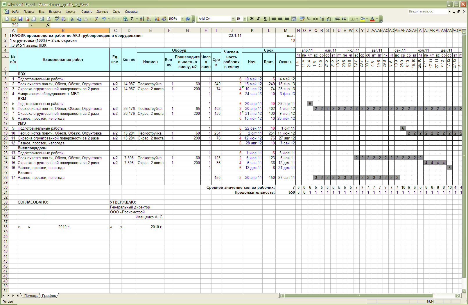This screenshot has height=305, width=468.
Task: Toggle underline formatting (Ч)
Action: tap(265, 19)
